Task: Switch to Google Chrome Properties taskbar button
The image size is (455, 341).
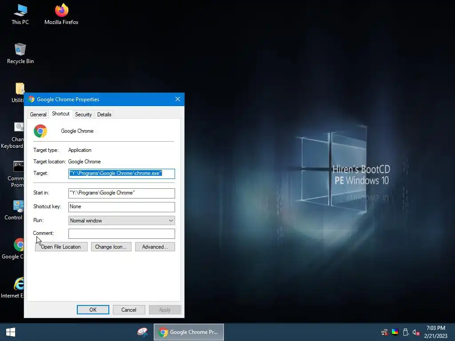Action: click(x=188, y=332)
